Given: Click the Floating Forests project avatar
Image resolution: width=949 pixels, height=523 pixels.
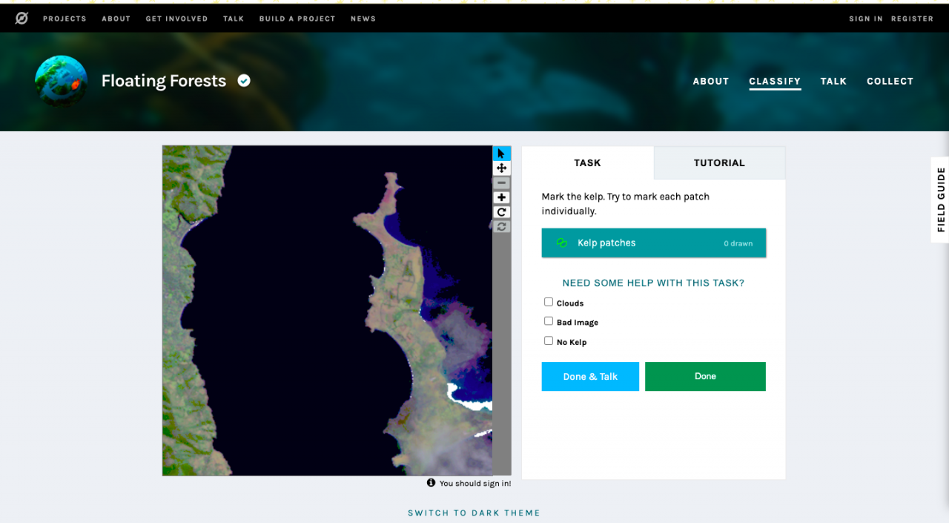Looking at the screenshot, I should (62, 82).
